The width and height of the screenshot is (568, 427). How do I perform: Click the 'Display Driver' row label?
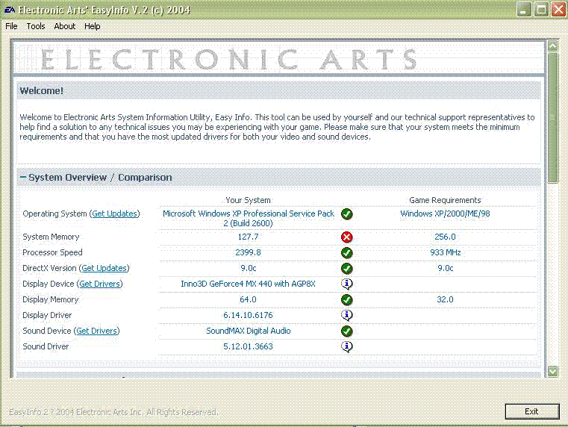pos(47,315)
